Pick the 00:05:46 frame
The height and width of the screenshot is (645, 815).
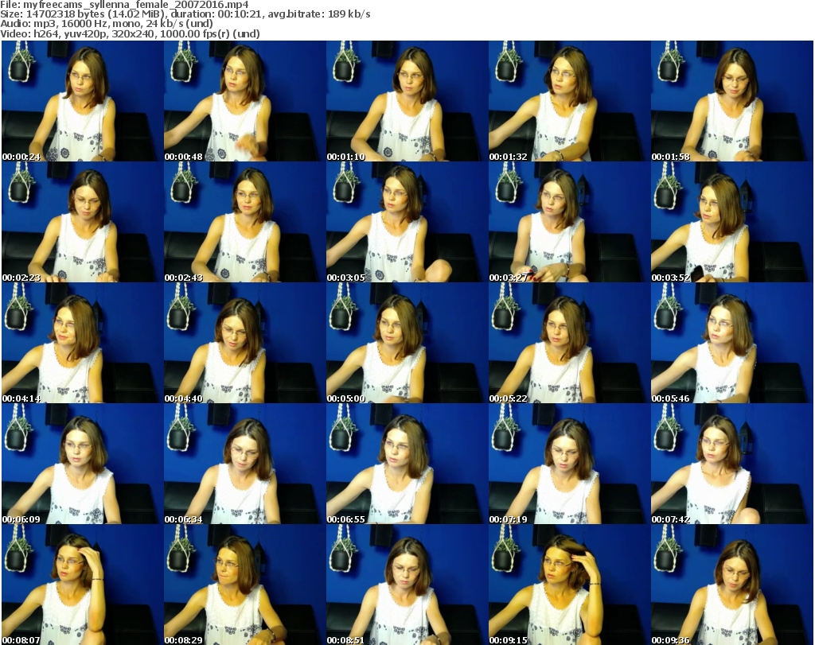point(731,343)
